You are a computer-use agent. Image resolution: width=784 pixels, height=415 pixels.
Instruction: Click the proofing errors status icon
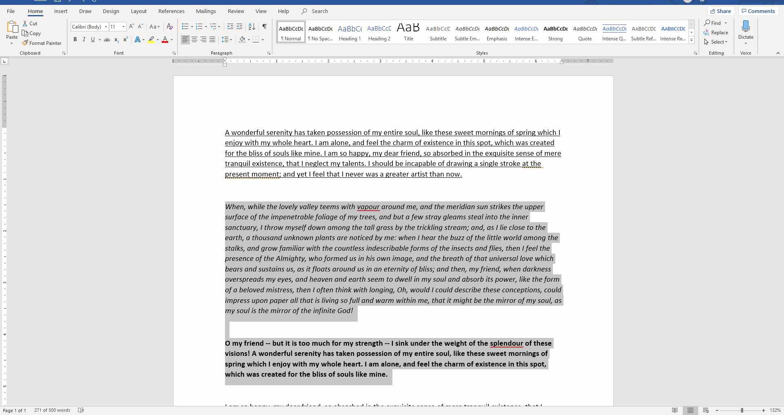(81, 410)
